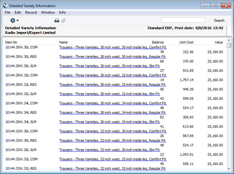Open link for 30 waist 30 leg Regular Fit
Viewport: 234px width, 174px height.
(x=113, y=56)
